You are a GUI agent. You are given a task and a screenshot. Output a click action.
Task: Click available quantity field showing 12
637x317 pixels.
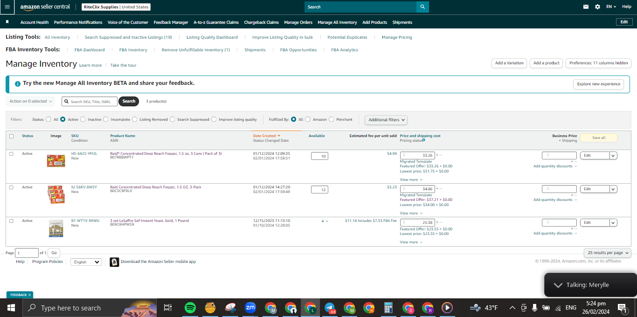tap(319, 189)
